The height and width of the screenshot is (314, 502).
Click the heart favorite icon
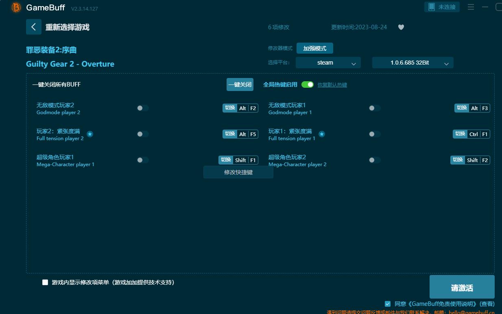(x=401, y=27)
